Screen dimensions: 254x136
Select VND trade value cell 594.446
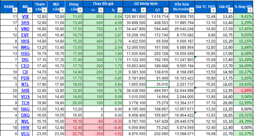tap(158, 29)
